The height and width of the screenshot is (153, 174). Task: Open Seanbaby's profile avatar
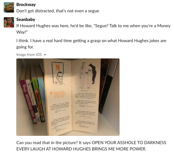tap(9, 22)
